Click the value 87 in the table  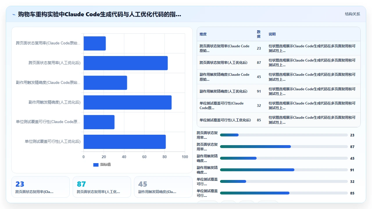259,62
